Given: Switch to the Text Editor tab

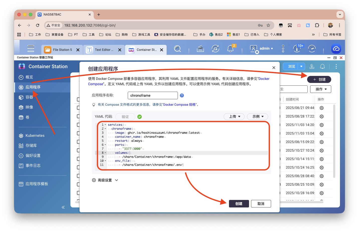Looking at the screenshot, I should point(103,50).
